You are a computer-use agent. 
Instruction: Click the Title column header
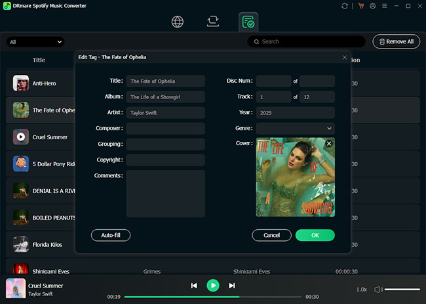point(39,60)
